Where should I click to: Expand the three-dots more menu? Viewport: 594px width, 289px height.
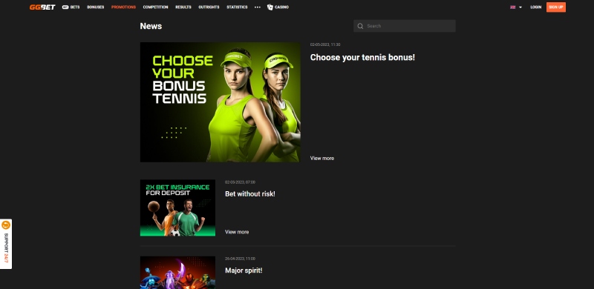(258, 7)
